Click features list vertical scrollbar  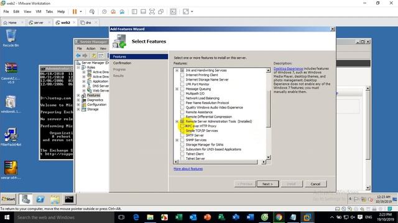[268, 109]
